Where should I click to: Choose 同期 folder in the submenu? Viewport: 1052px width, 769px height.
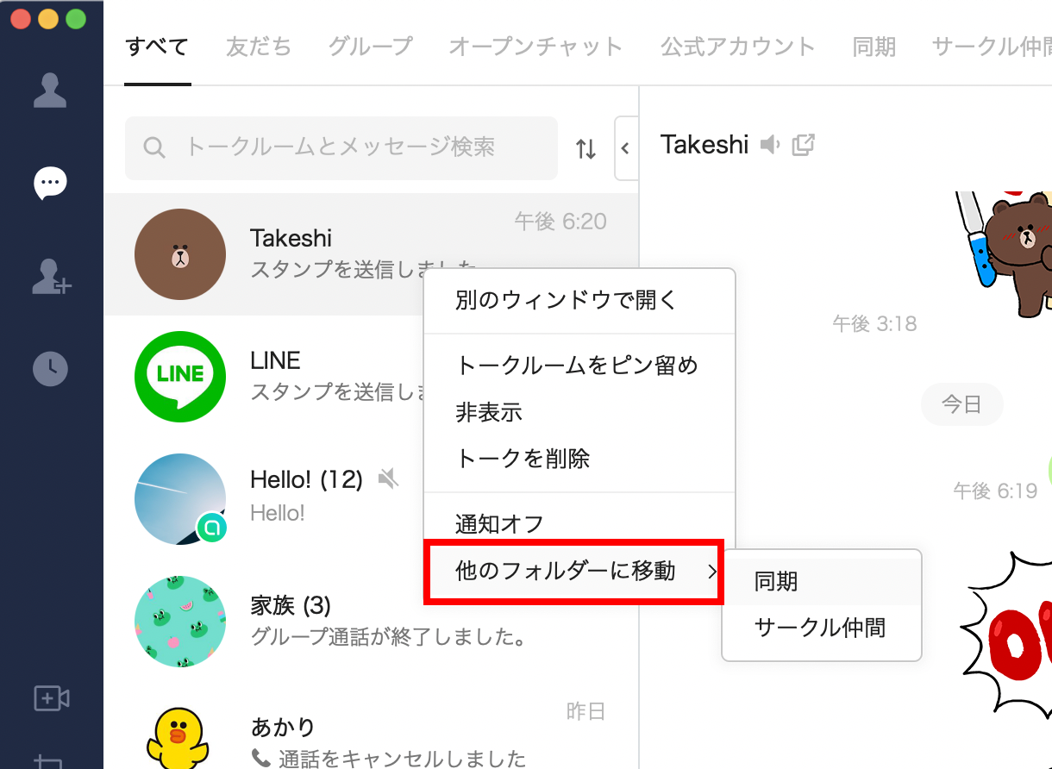pyautogui.click(x=776, y=582)
